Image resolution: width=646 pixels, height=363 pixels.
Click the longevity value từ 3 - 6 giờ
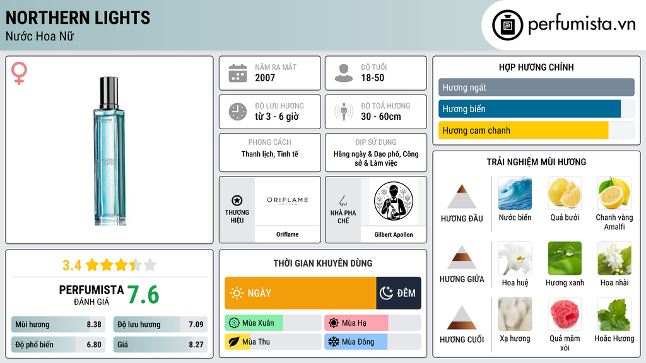click(277, 117)
